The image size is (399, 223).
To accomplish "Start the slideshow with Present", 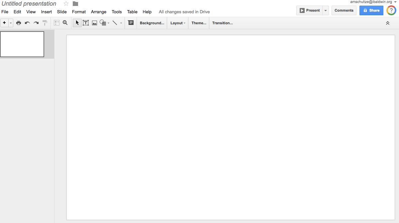I will pos(309,10).
